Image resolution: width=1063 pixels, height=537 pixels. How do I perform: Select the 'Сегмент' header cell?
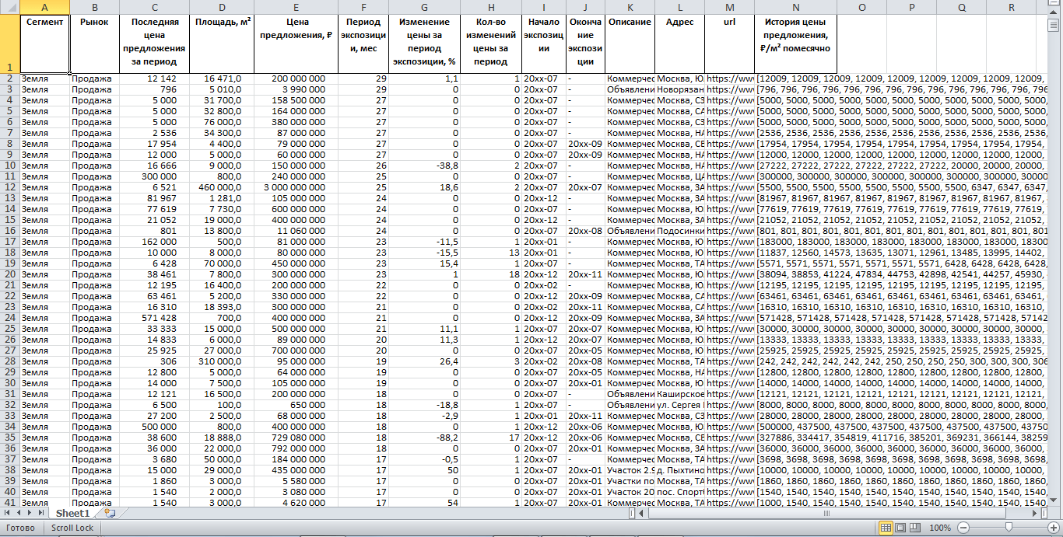click(45, 44)
